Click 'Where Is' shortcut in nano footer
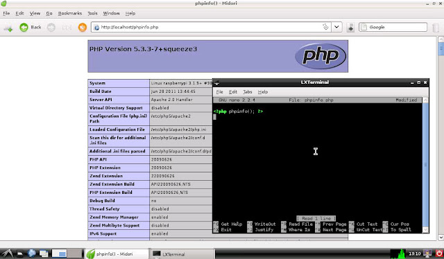This screenshot has height=259, width=444. pyautogui.click(x=299, y=230)
